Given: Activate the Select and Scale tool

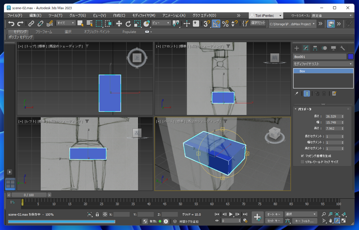Looking at the screenshot, I should coord(137,23).
